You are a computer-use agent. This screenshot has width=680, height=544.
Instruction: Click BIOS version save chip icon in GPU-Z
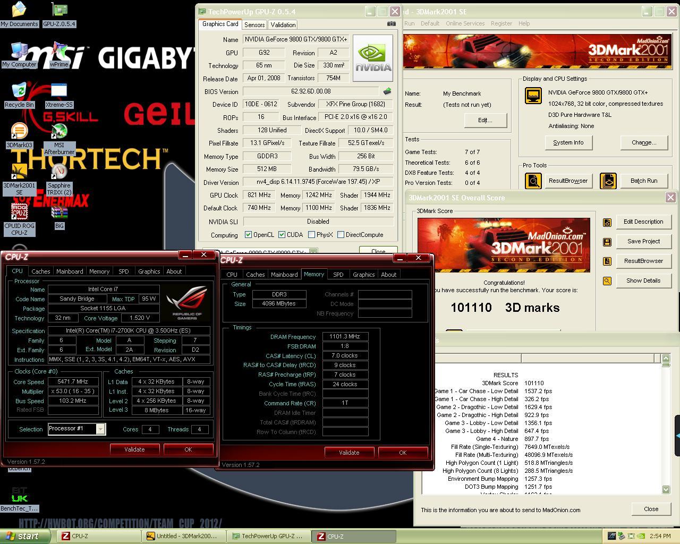click(387, 91)
